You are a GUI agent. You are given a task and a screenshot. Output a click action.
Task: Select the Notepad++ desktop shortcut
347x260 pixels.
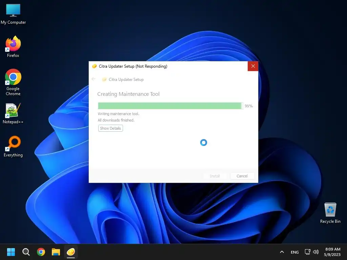pyautogui.click(x=13, y=113)
